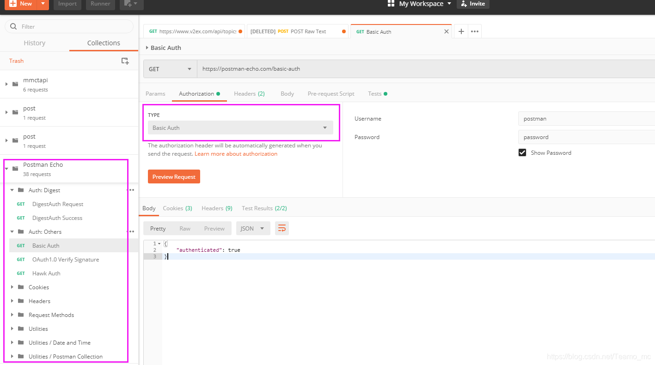Open the request Headers (2) tab

(249, 93)
